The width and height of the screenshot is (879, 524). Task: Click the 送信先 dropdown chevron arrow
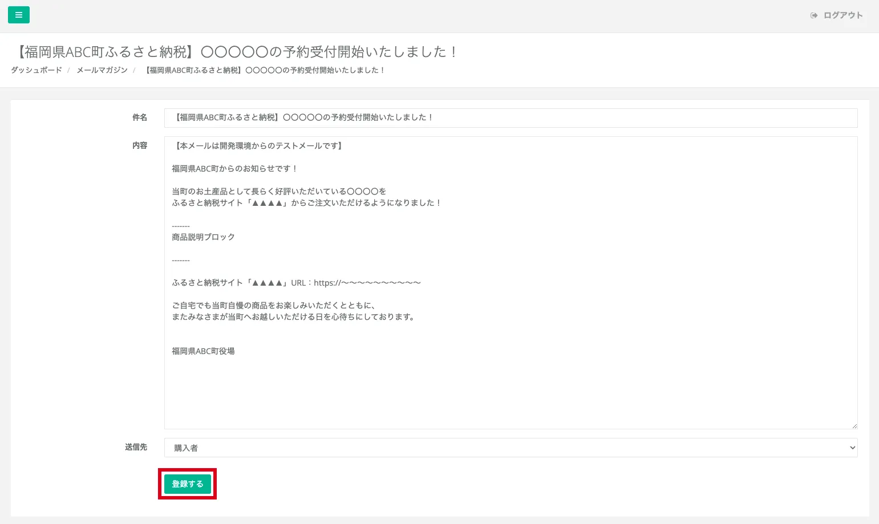point(852,448)
